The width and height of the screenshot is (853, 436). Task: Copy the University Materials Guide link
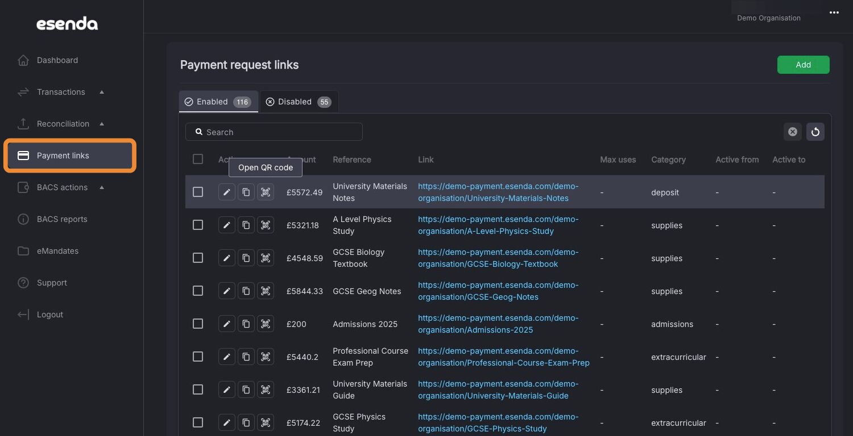pyautogui.click(x=246, y=390)
